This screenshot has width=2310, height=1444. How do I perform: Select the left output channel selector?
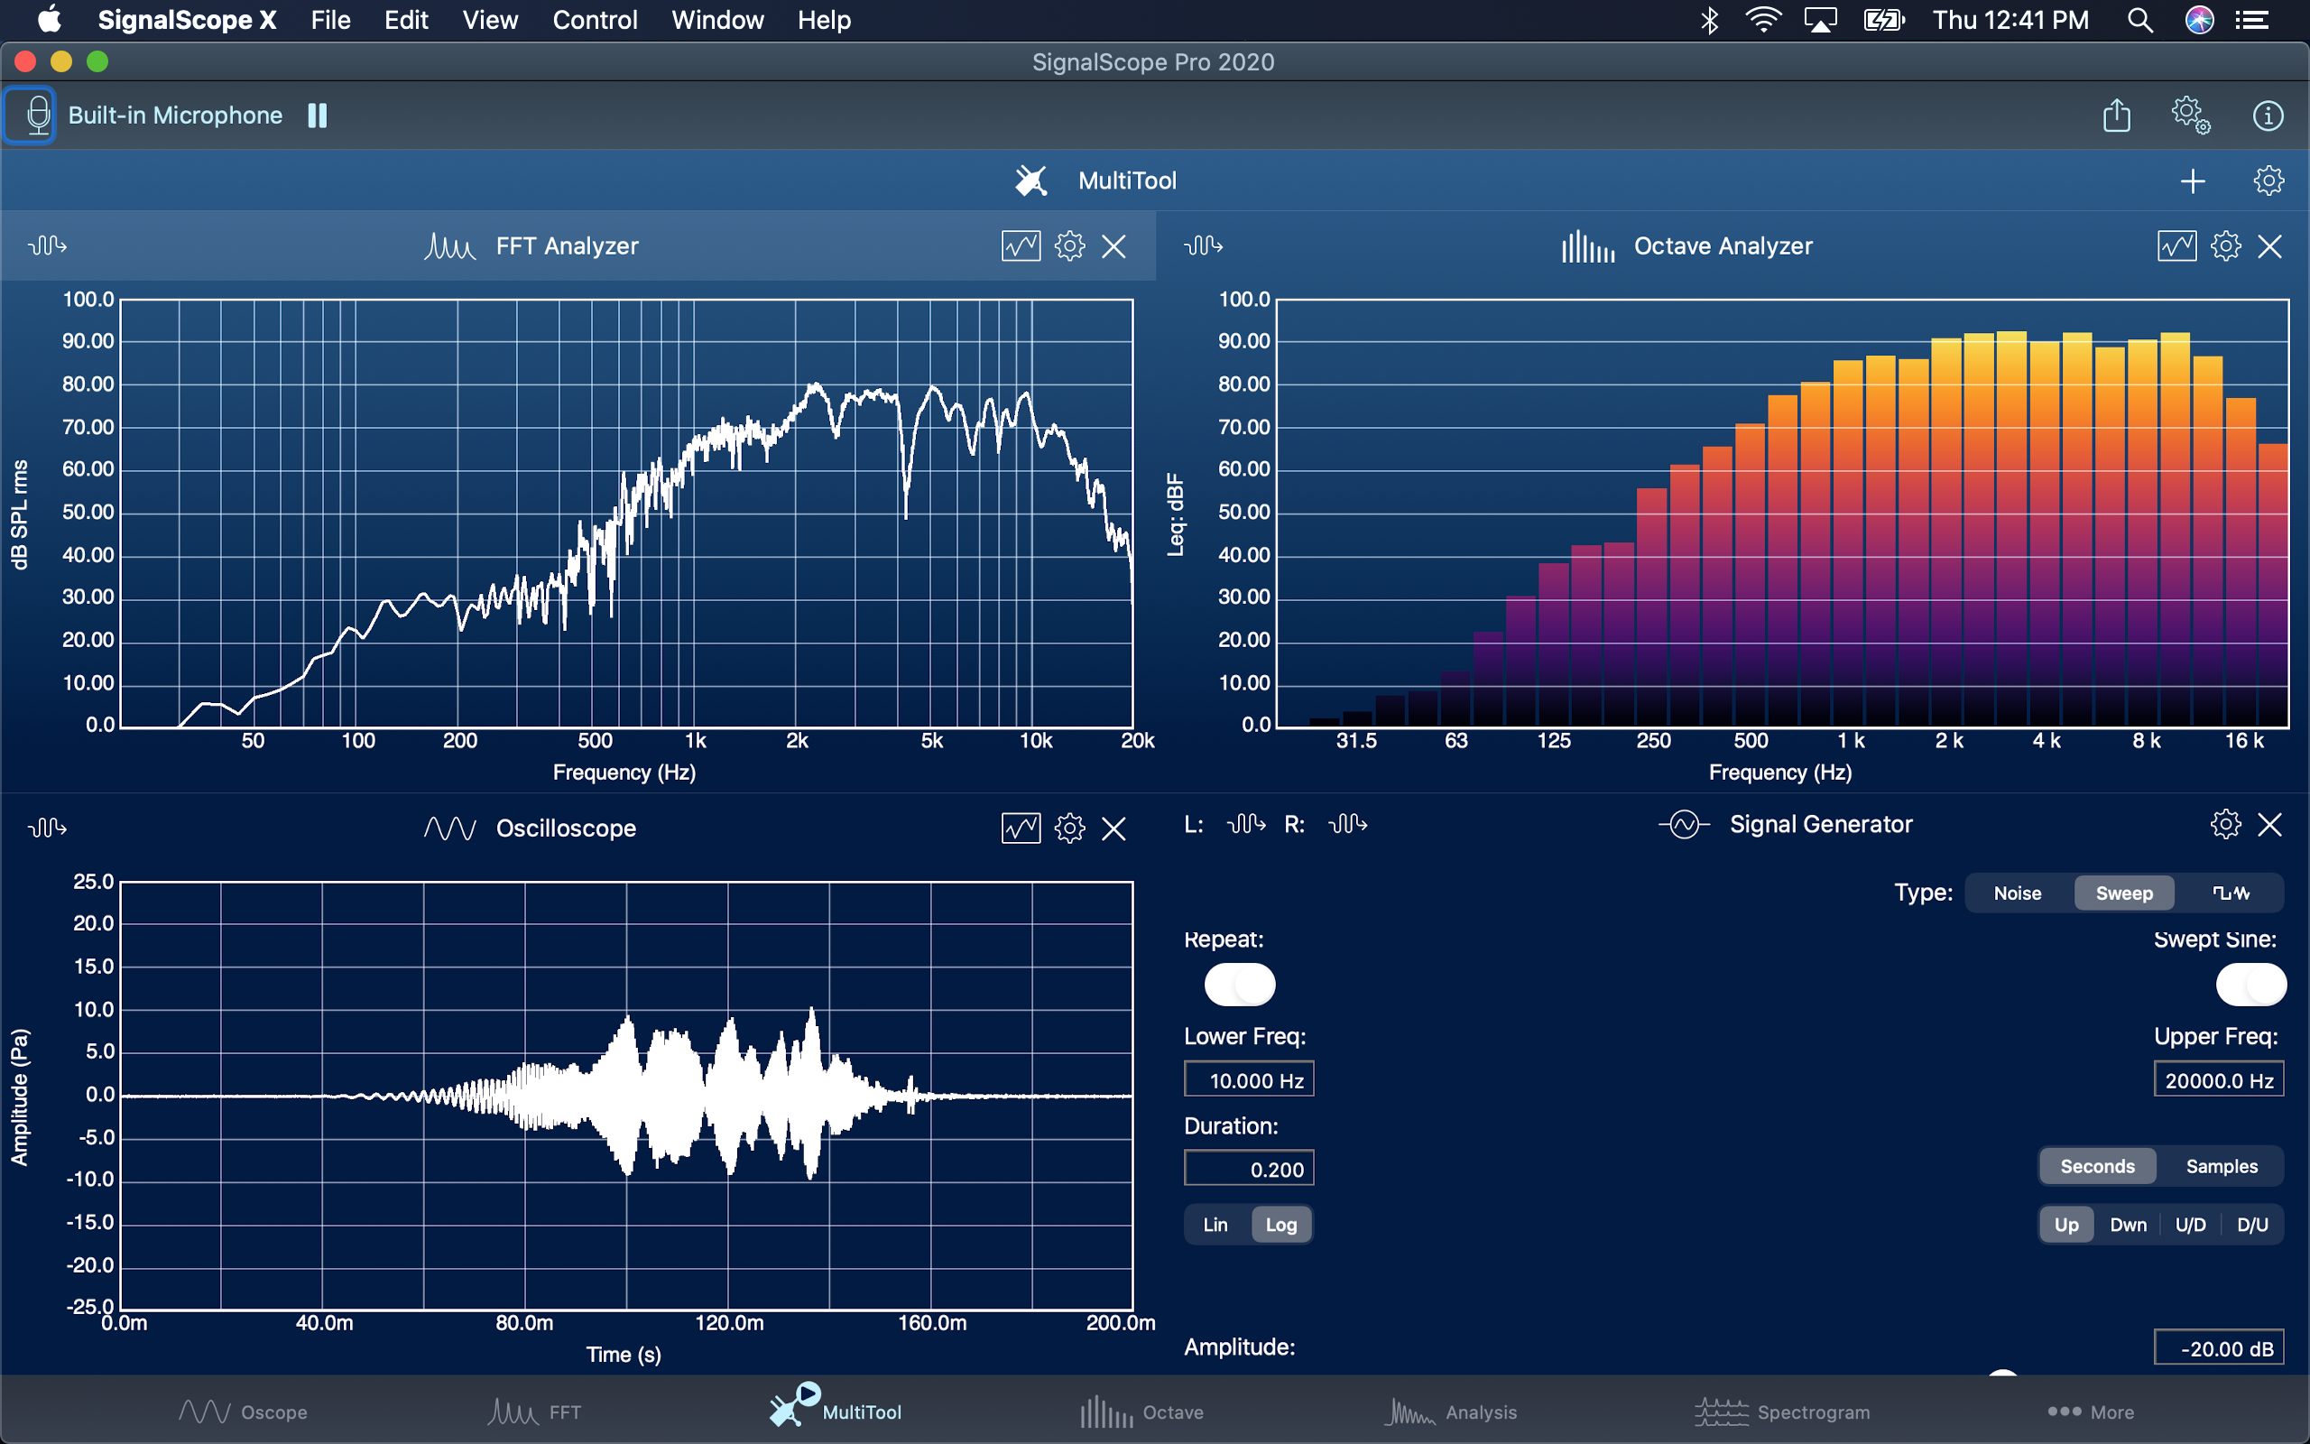pos(1245,824)
